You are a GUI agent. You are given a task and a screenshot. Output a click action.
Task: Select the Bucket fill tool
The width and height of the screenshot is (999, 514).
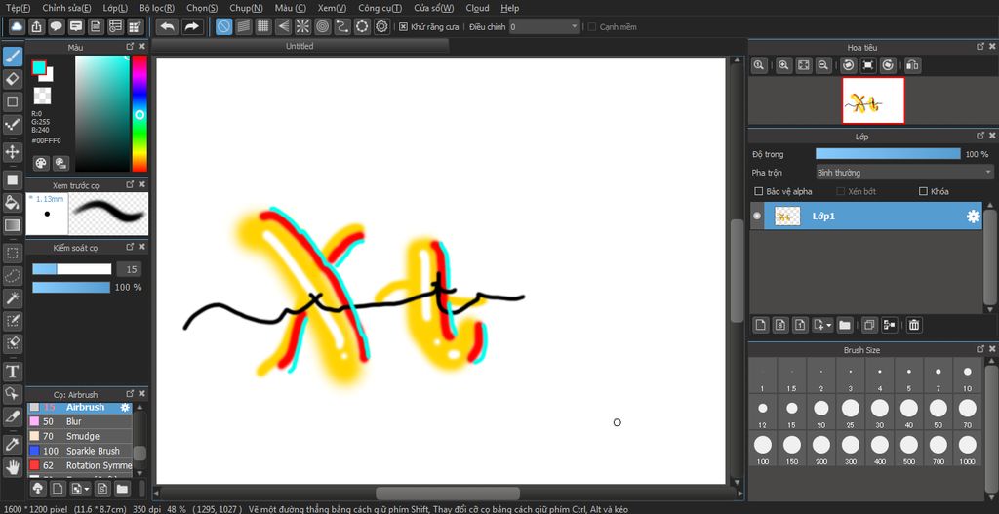[12, 203]
